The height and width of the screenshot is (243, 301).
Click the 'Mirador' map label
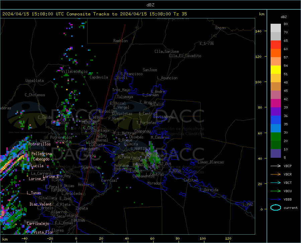tap(155, 183)
